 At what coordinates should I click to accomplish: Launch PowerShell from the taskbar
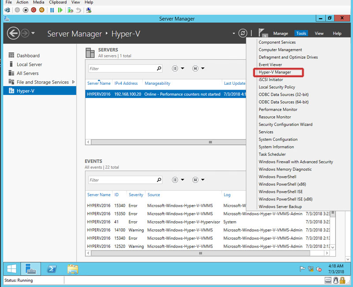pos(52,269)
